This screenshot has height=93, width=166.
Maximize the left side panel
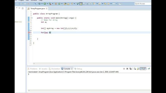click(x=23, y=9)
